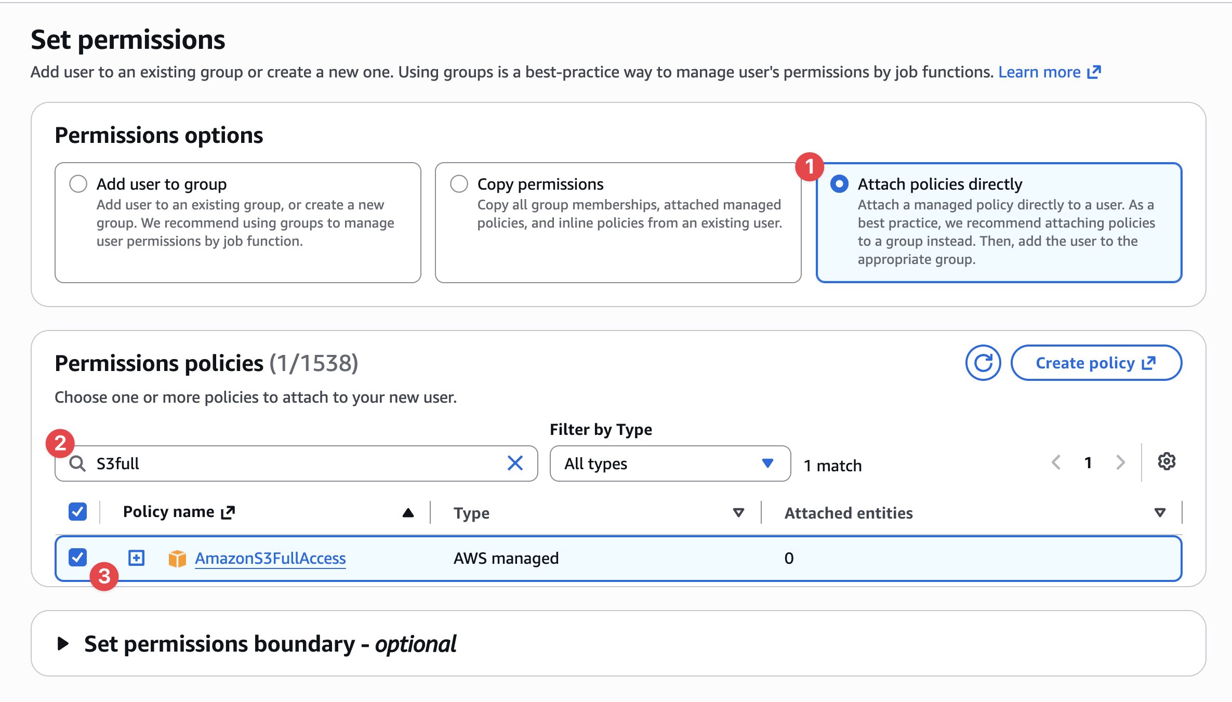Image resolution: width=1232 pixels, height=702 pixels.
Task: Click the Attached entities value 0
Action: coord(789,558)
